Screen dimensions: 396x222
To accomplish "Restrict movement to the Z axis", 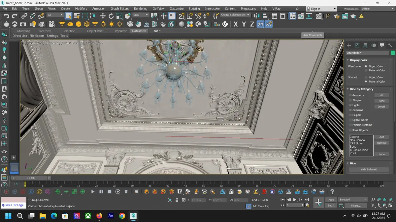I will click(252, 24).
